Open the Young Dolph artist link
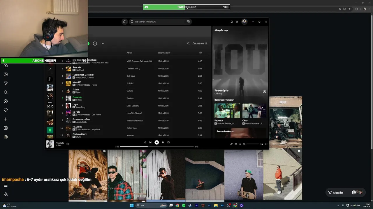373x209 pixels. coord(80,78)
